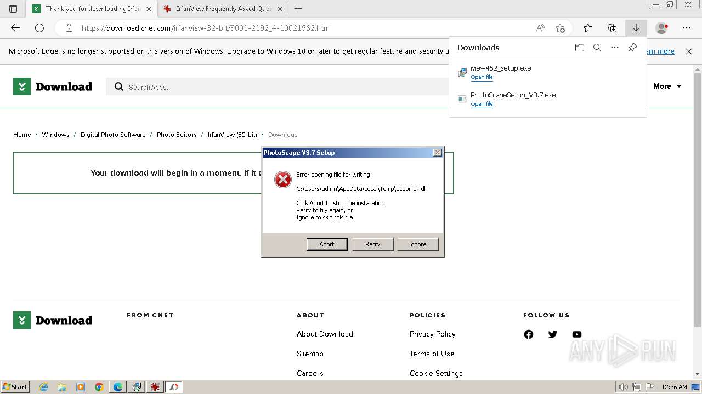Visit CNET Facebook page icon

tap(529, 334)
